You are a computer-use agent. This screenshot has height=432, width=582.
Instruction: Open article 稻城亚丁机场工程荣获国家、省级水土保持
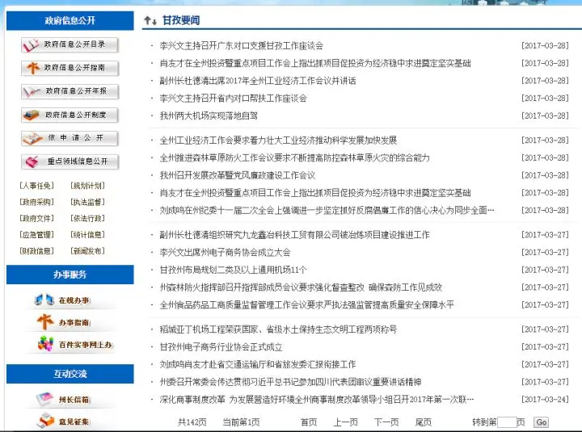[x=278, y=329]
